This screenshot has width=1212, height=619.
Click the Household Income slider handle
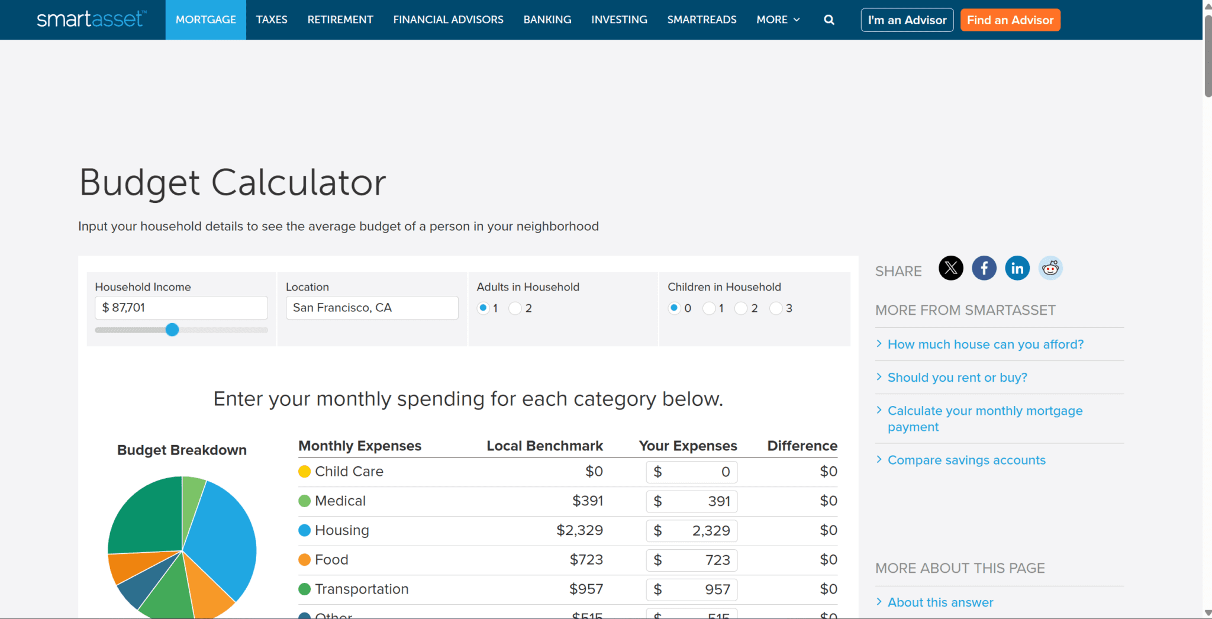click(x=172, y=330)
